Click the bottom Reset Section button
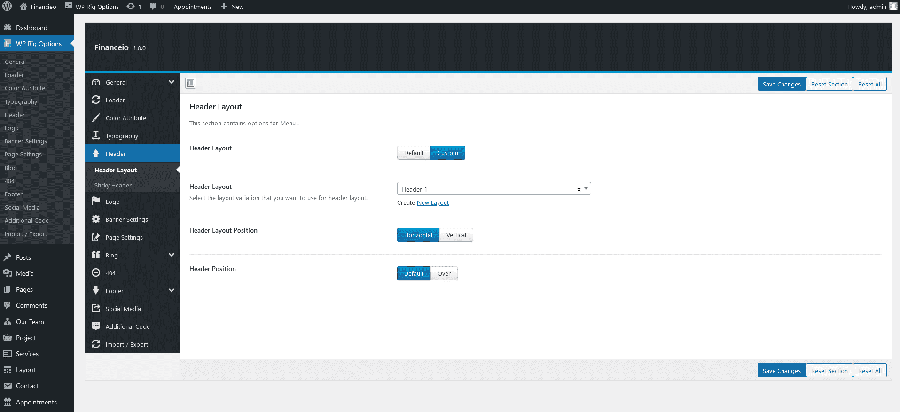The width and height of the screenshot is (900, 412). [x=830, y=371]
